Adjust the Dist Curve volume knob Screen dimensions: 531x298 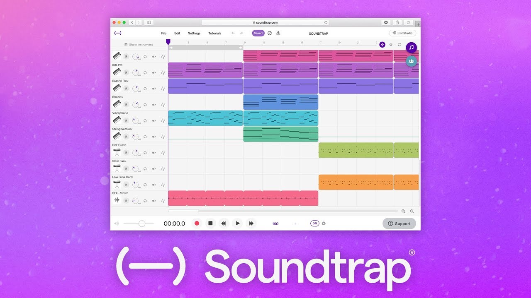[136, 152]
